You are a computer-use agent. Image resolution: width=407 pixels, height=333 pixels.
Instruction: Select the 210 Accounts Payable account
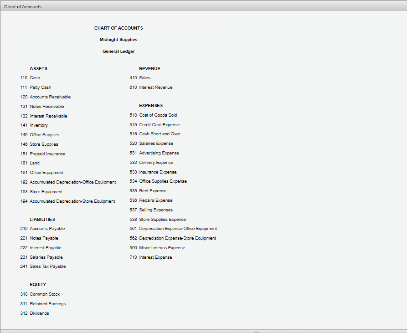tap(42, 229)
